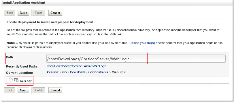Focus the Path input field
This screenshot has height=104, width=234.
136,59
